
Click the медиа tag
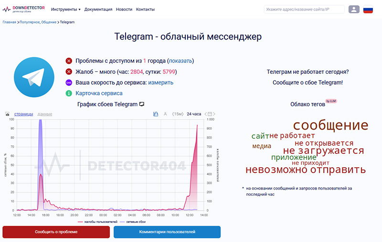pos(262,146)
